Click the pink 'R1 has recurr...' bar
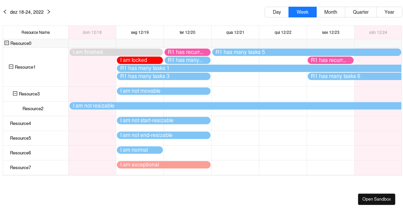The height and width of the screenshot is (211, 403). (x=187, y=52)
